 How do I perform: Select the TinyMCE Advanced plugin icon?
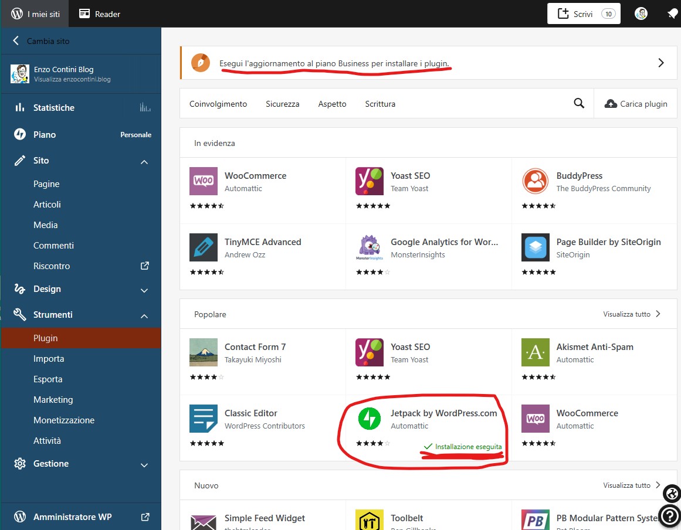203,247
